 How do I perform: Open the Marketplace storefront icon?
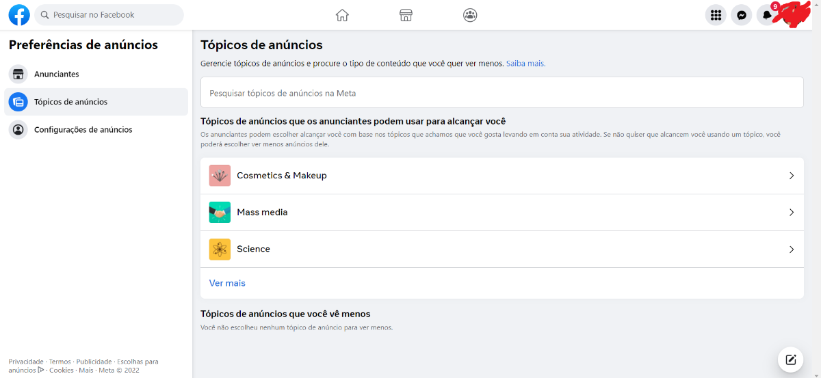click(x=406, y=15)
